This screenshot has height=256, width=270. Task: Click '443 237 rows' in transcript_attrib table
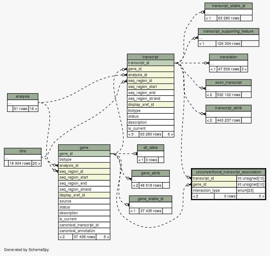(229, 120)
